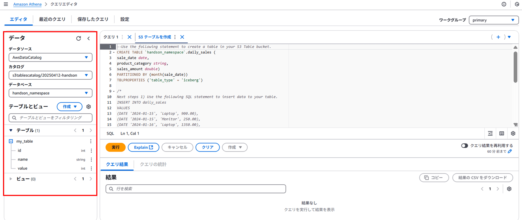Go to next tables page
This screenshot has height=220, width=522.
tap(91, 130)
